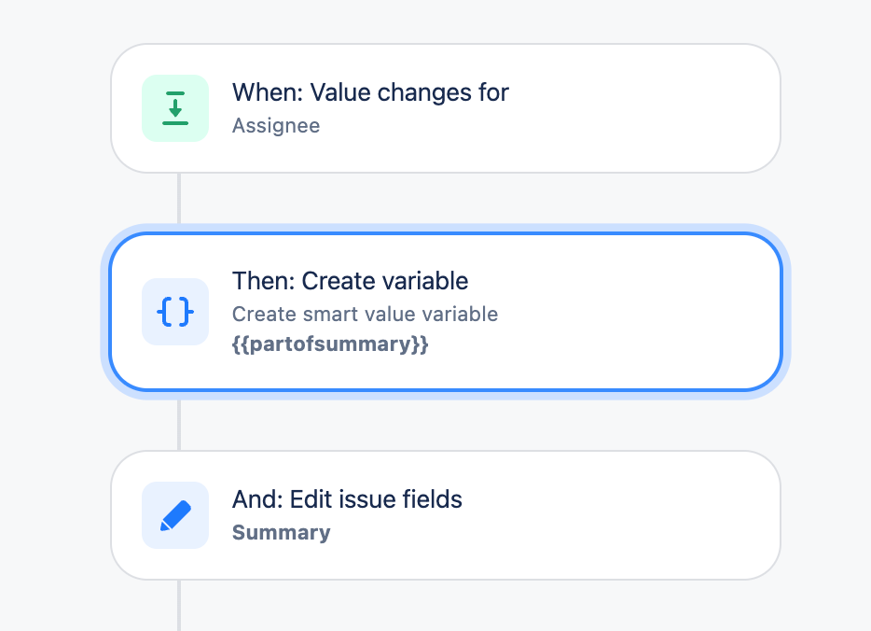871x631 pixels.
Task: Open the And: Edit issue fields card
Action: coord(446,515)
